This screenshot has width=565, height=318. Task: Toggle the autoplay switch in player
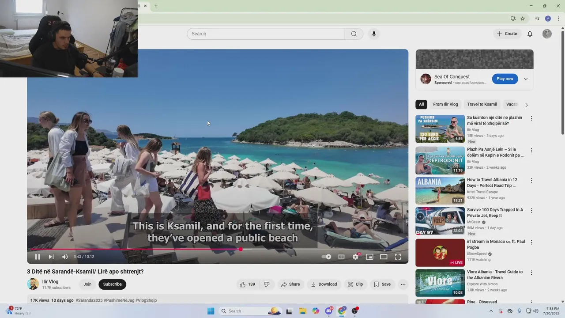pyautogui.click(x=327, y=257)
